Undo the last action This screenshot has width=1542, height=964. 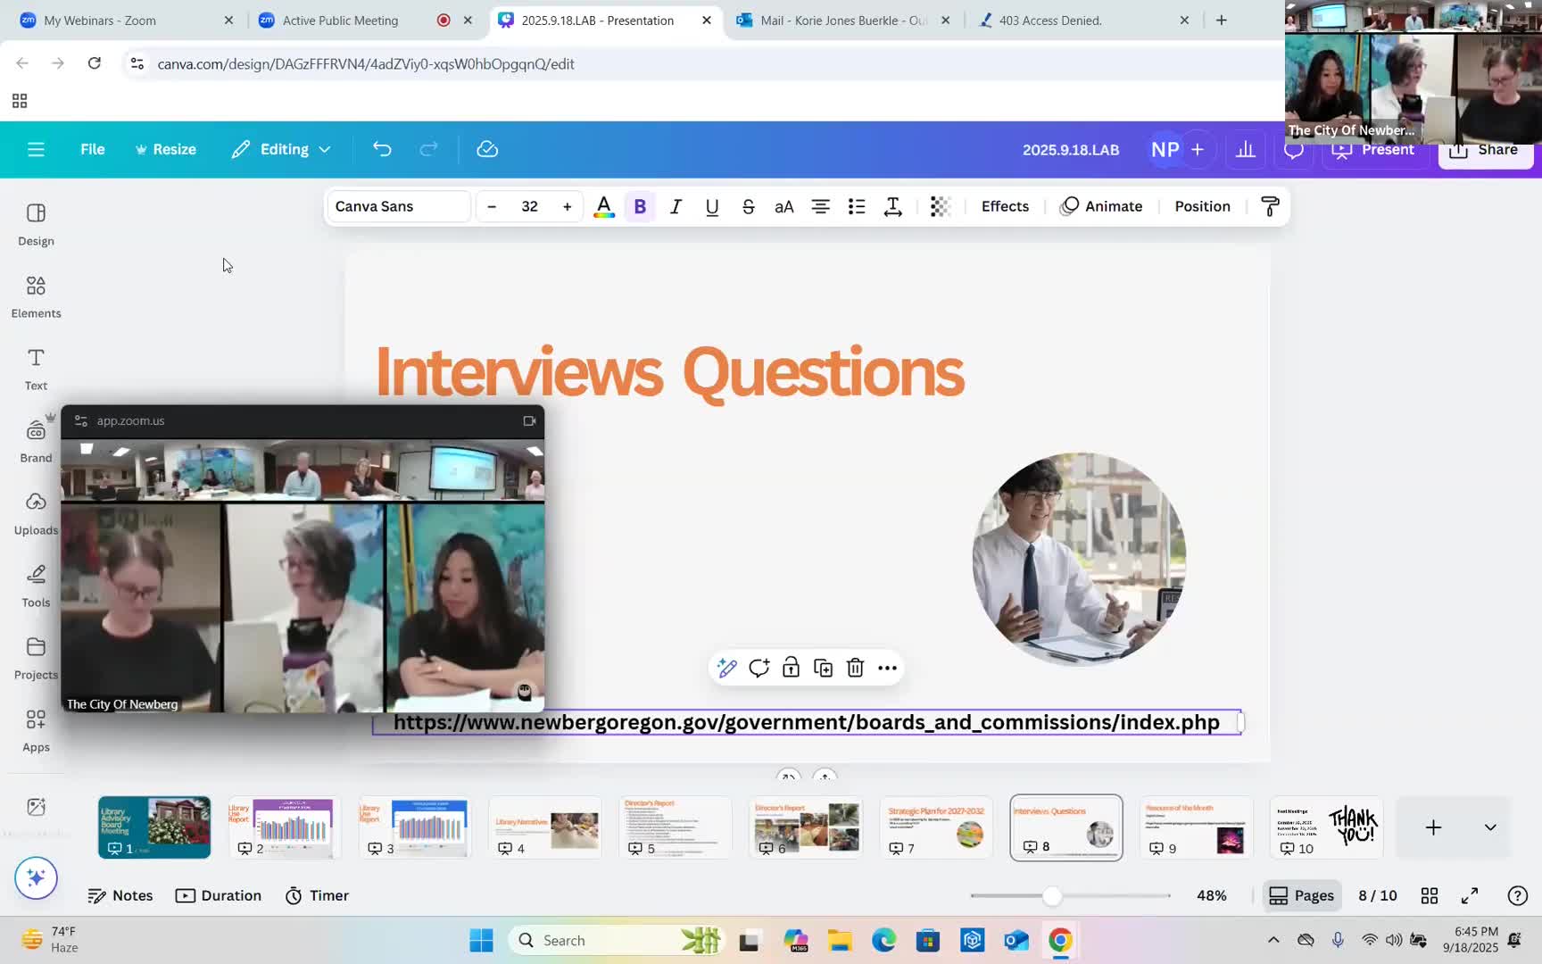coord(382,149)
